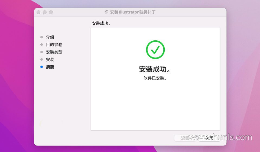Click the 安装成功。 heading above the panel
Screen dimensions: 260x152
(101, 23)
